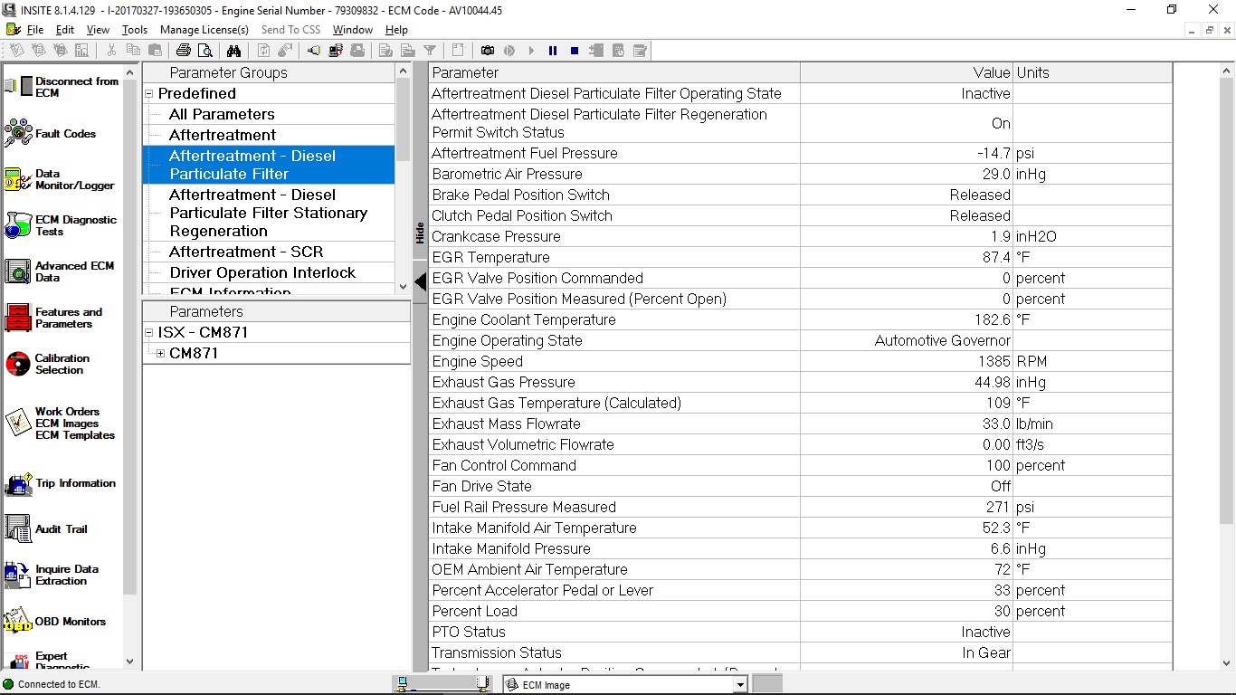Open the Window menu
Image resolution: width=1236 pixels, height=695 pixels.
(353, 30)
